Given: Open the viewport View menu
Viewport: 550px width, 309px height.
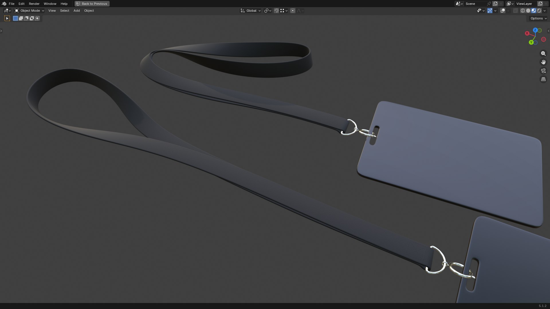Looking at the screenshot, I should tap(52, 11).
